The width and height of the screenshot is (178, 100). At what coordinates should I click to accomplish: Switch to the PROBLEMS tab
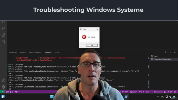[13, 52]
